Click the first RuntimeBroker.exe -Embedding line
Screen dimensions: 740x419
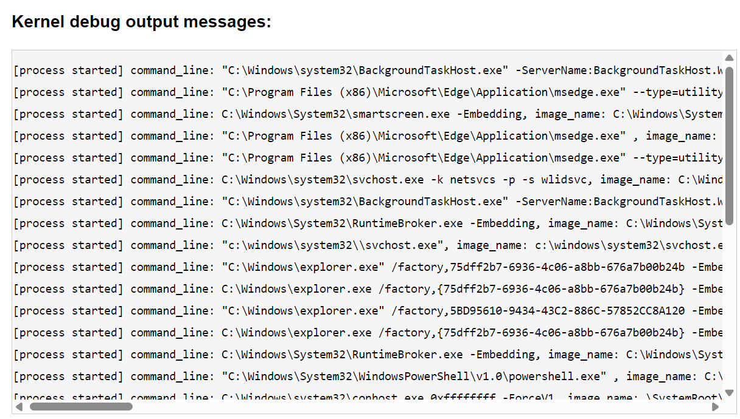click(365, 223)
